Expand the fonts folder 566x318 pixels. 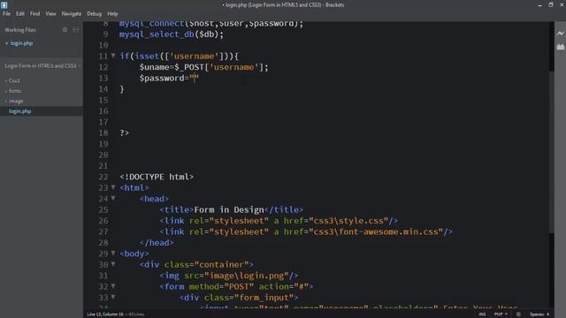(14, 91)
